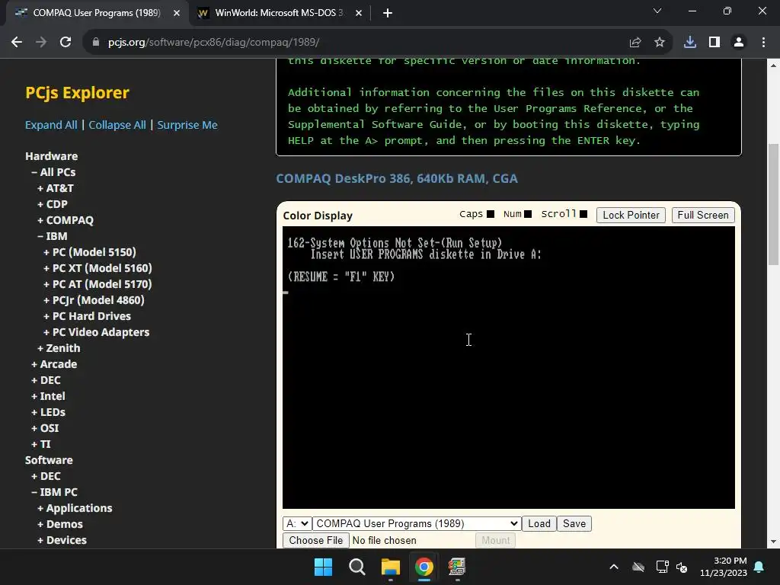The image size is (780, 585).
Task: Click the Lock Pointer button
Action: (x=631, y=215)
